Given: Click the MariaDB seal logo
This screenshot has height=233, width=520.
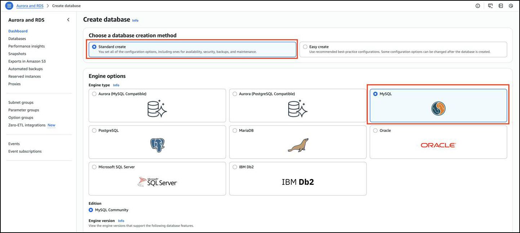Looking at the screenshot, I should point(298,145).
